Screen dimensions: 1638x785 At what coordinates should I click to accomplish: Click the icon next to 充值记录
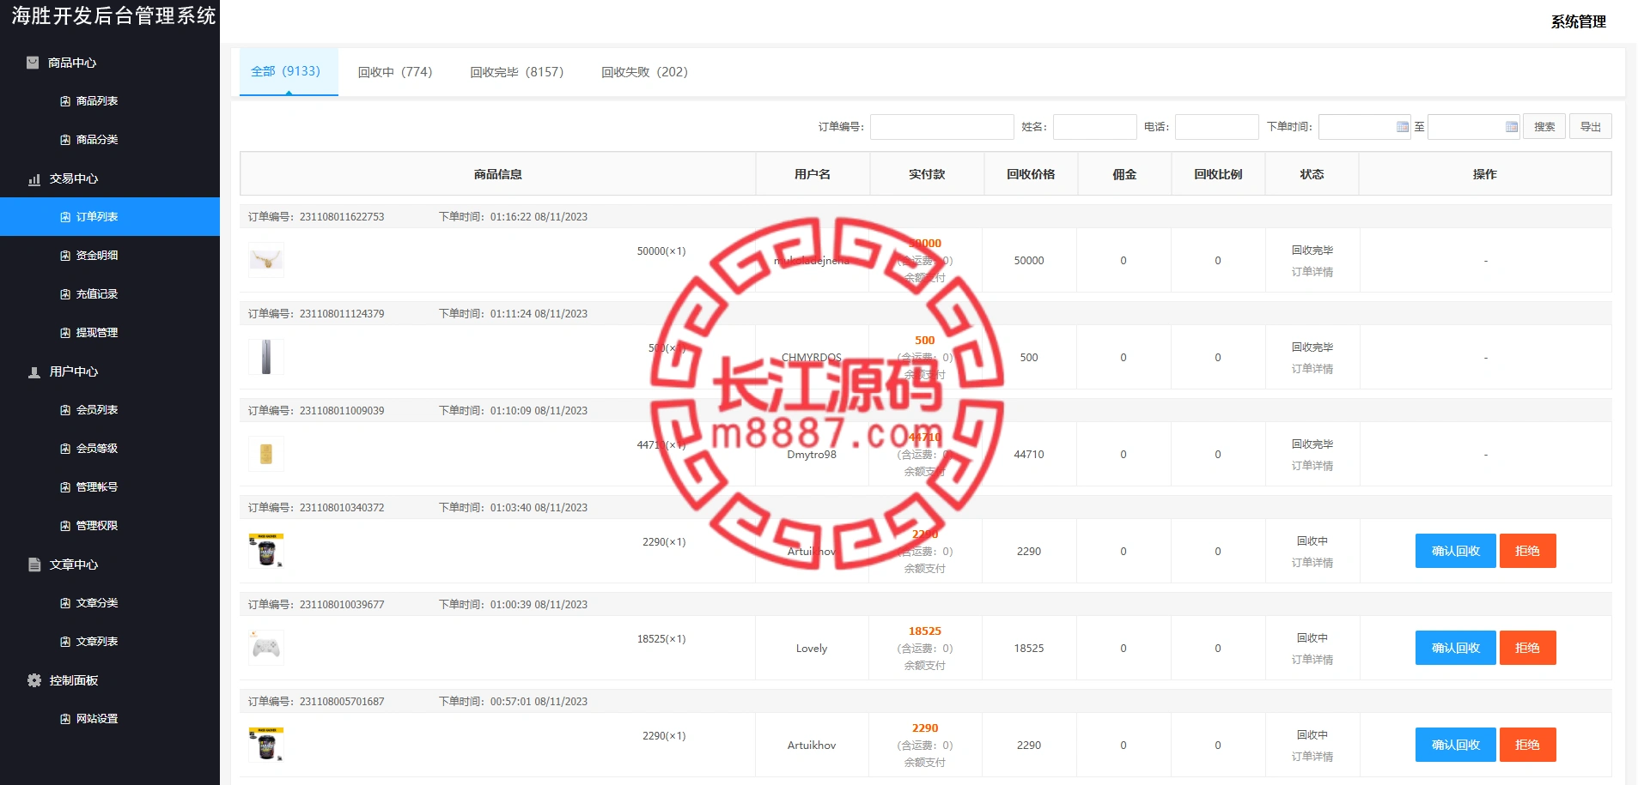[65, 294]
